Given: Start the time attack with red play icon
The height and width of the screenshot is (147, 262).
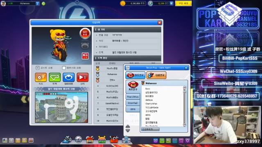Looking at the screenshot, I should (83, 77).
